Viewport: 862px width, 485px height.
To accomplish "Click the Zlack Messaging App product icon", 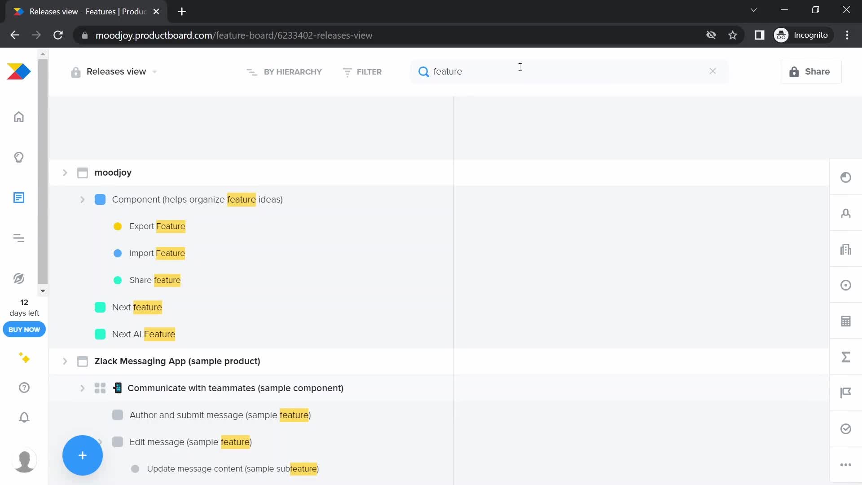I will 83,361.
